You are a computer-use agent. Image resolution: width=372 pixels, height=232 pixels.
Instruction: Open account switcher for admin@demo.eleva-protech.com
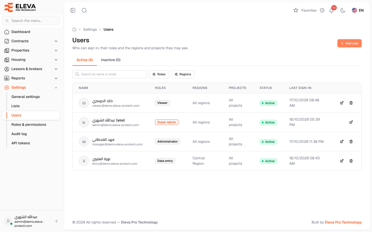tap(31, 221)
